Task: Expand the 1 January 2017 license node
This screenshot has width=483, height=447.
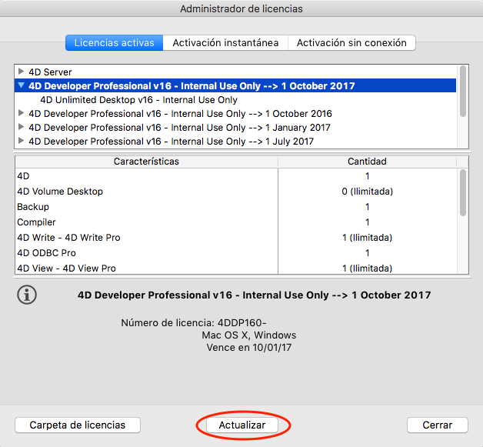Action: click(21, 127)
